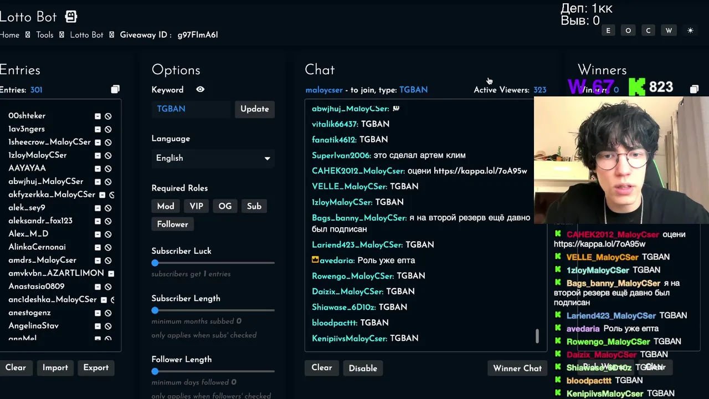Remove entry aleksandr_fox123 with minus icon

pyautogui.click(x=97, y=221)
